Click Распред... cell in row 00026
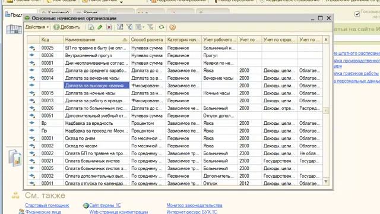Screen dimensions: 380x214 (x=310, y=108)
